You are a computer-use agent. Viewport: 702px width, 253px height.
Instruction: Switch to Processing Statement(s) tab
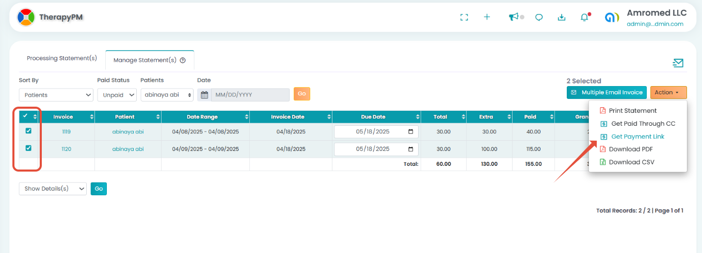[x=62, y=58]
